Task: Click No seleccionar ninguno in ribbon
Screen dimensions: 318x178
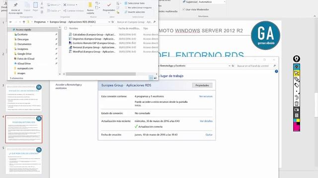Action: (138, 7)
